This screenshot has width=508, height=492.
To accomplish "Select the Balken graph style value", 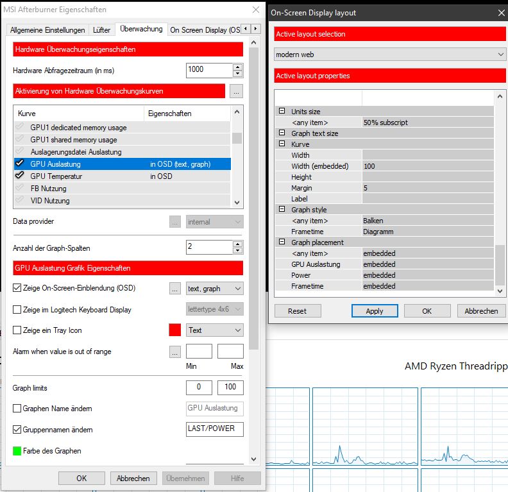I will (428, 221).
